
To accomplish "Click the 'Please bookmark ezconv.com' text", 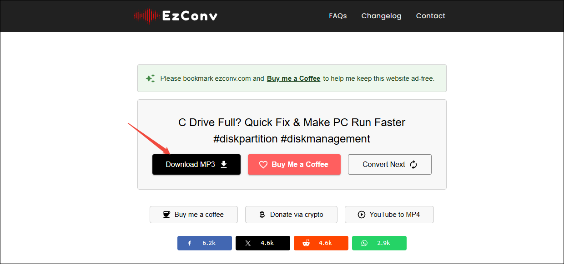I will [x=212, y=78].
